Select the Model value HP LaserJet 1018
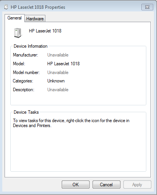157x195 pixels. 63,64
